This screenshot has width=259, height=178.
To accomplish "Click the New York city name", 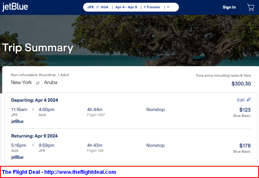I will [x=21, y=82].
